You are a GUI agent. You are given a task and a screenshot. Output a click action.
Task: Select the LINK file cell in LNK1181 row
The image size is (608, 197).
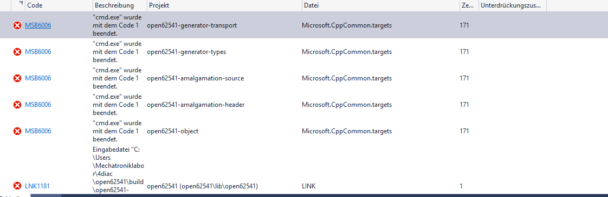point(309,186)
